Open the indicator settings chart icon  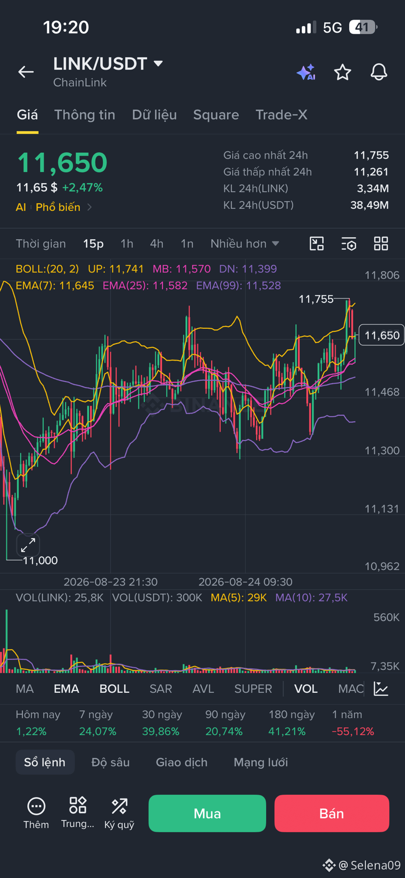[381, 688]
